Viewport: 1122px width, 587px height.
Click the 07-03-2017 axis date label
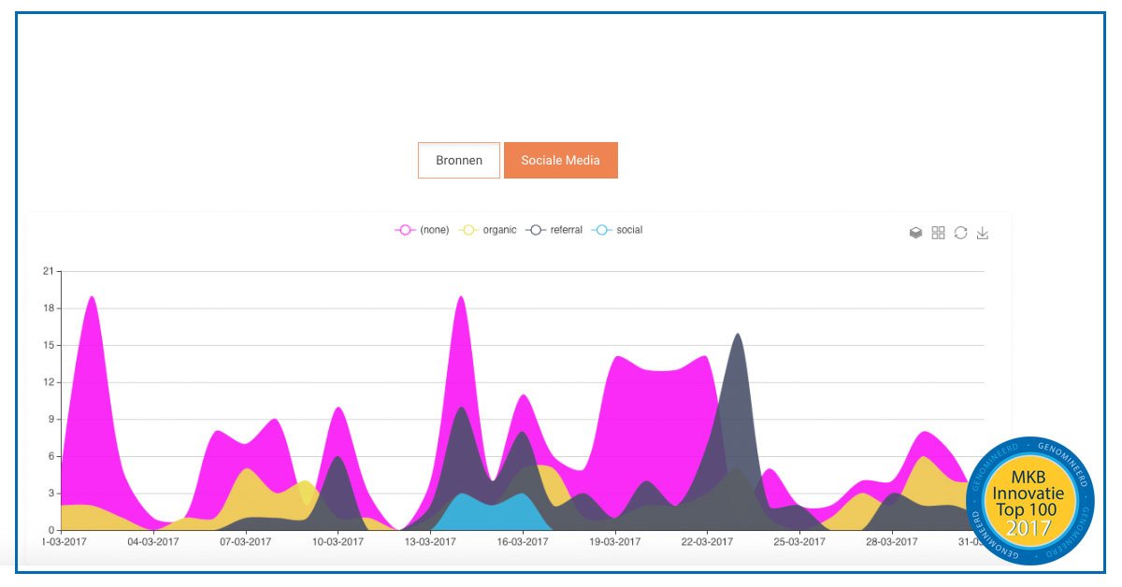(x=246, y=541)
